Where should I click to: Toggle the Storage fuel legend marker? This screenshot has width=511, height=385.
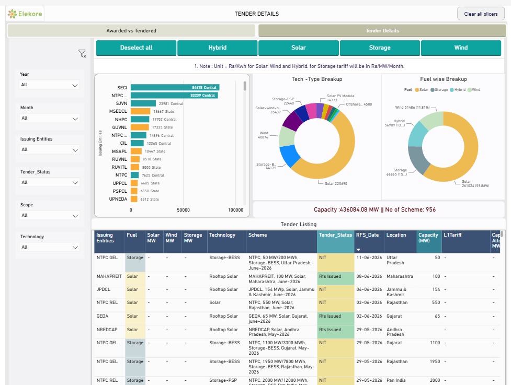(x=432, y=90)
